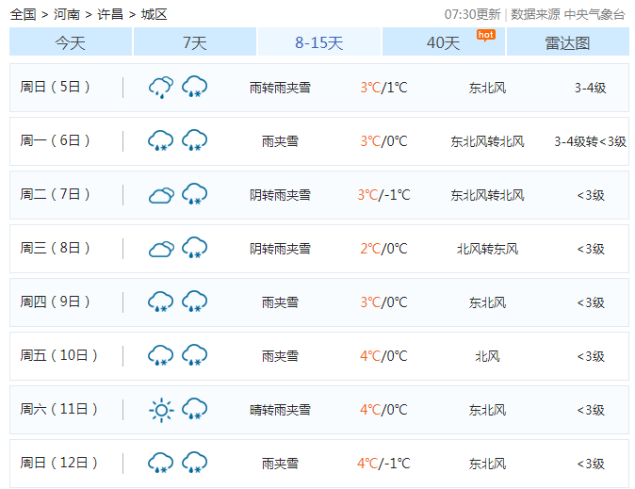Go to 全国 in the breadcrumb

(x=24, y=14)
